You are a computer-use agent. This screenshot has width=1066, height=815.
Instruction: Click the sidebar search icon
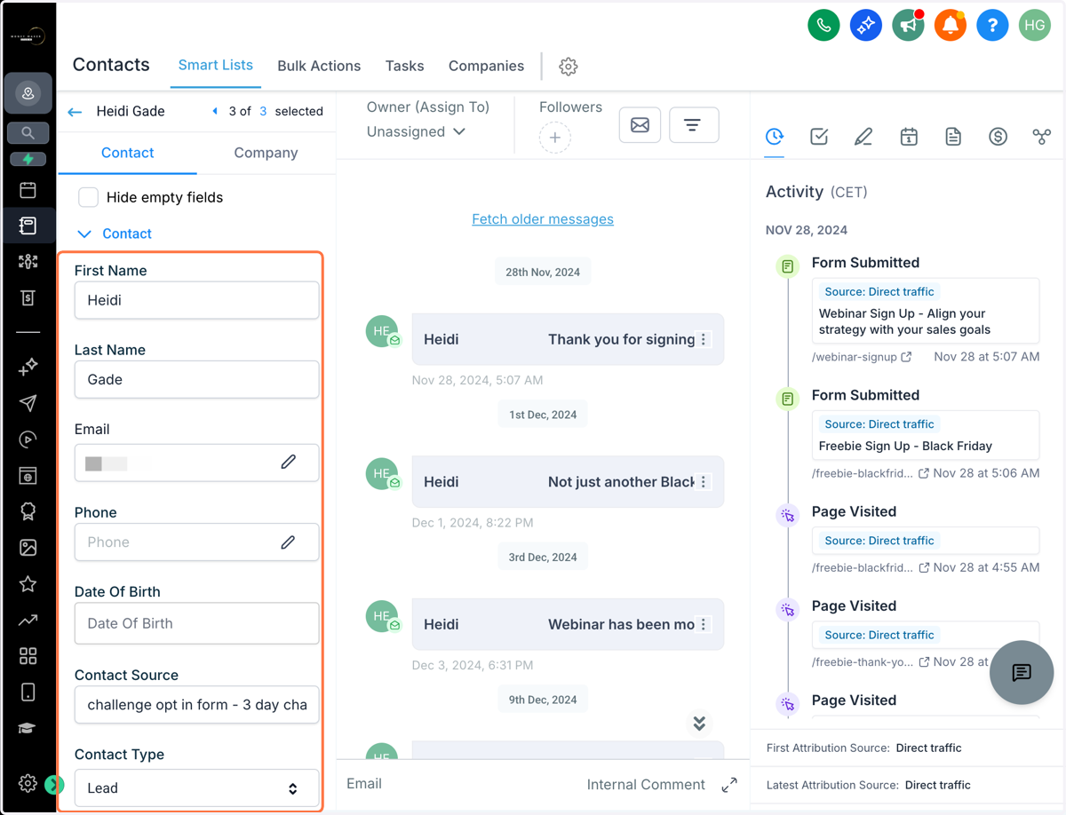pos(28,133)
